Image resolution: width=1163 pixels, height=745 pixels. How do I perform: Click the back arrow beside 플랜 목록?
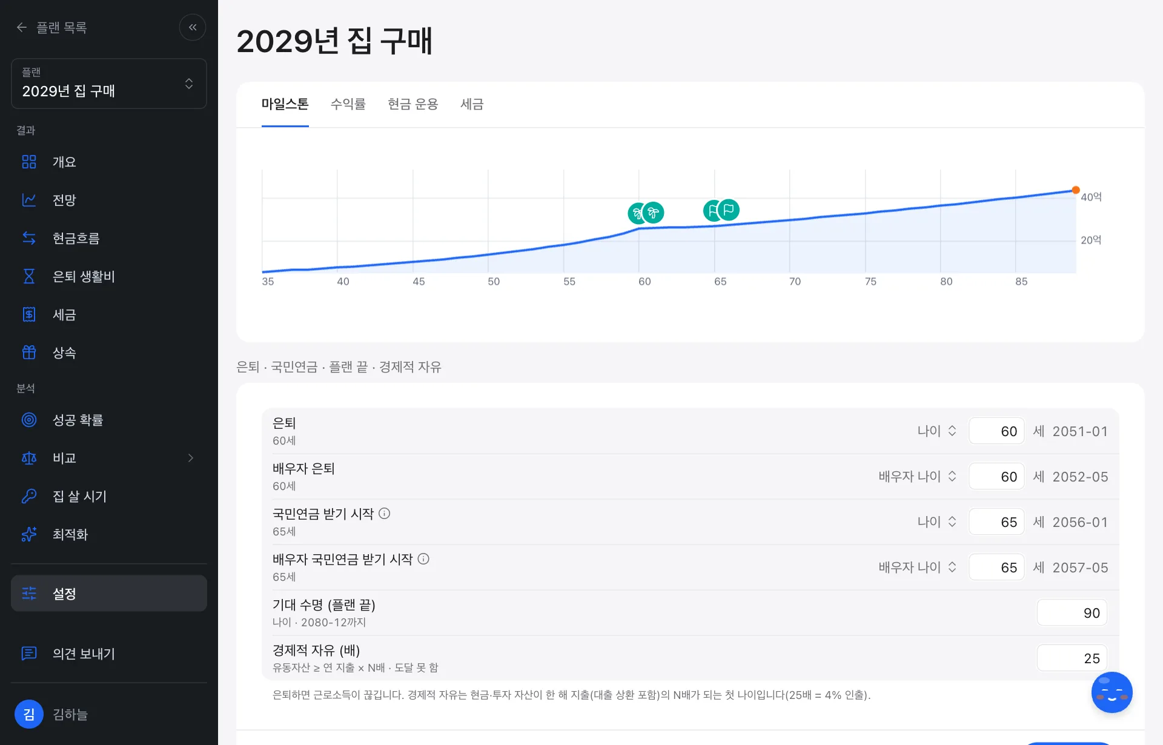(22, 27)
